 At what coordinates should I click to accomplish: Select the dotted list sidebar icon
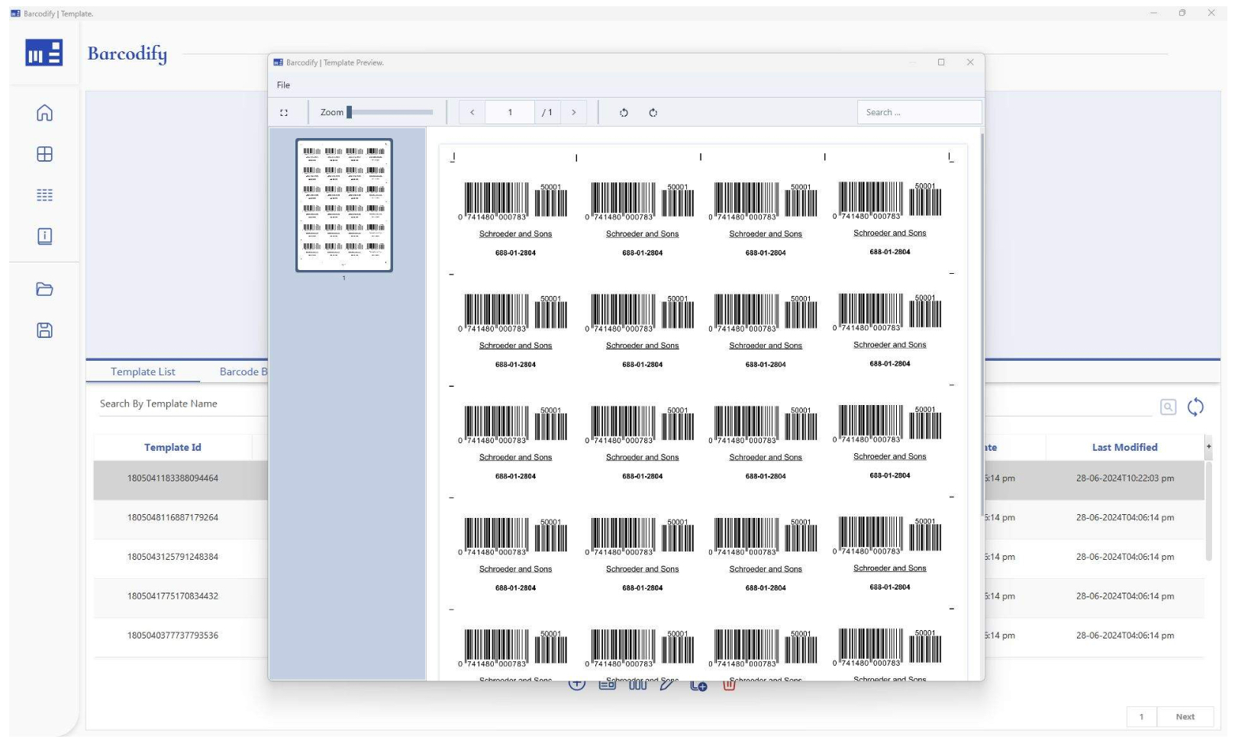[44, 195]
